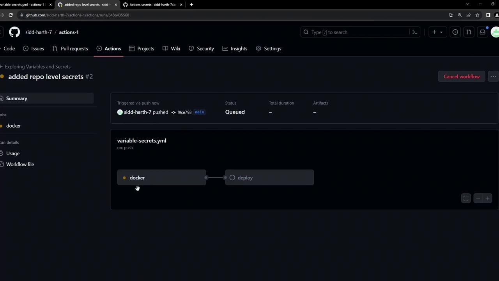Open the sidd-harth-7 pusher profile link

pyautogui.click(x=138, y=112)
